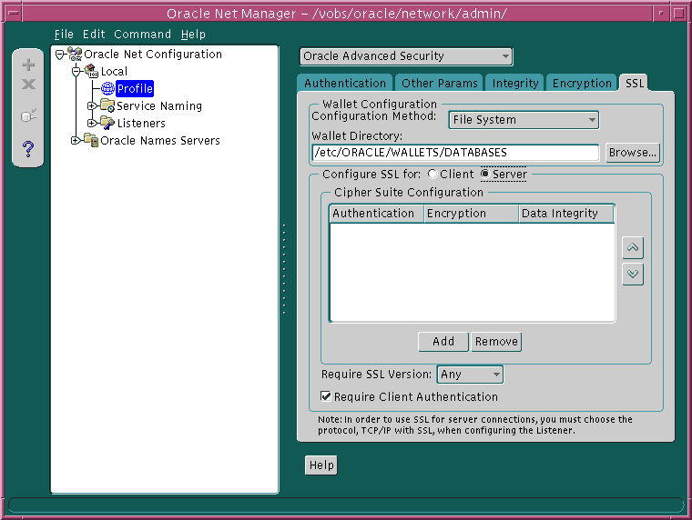Switch to the Encryption tab
Screen dimensions: 692x520
582,83
